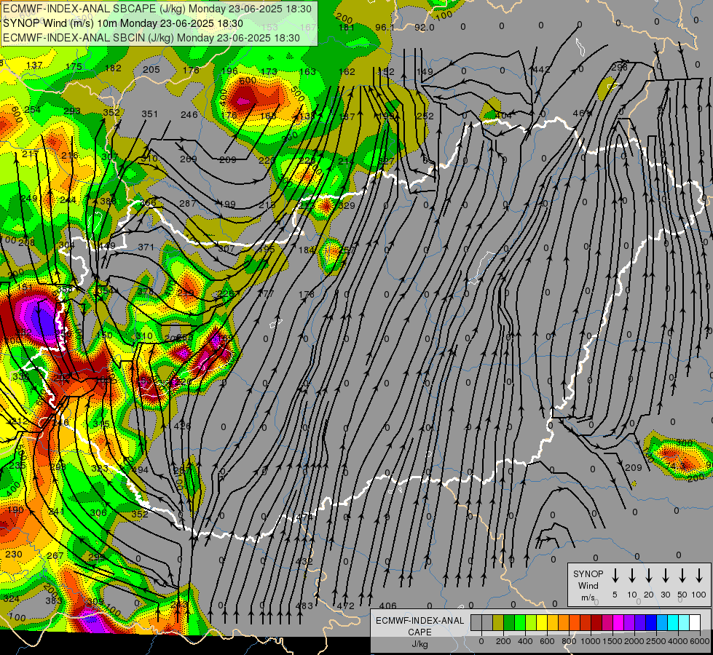
Task: Click the map value 324
Action: (x=12, y=599)
